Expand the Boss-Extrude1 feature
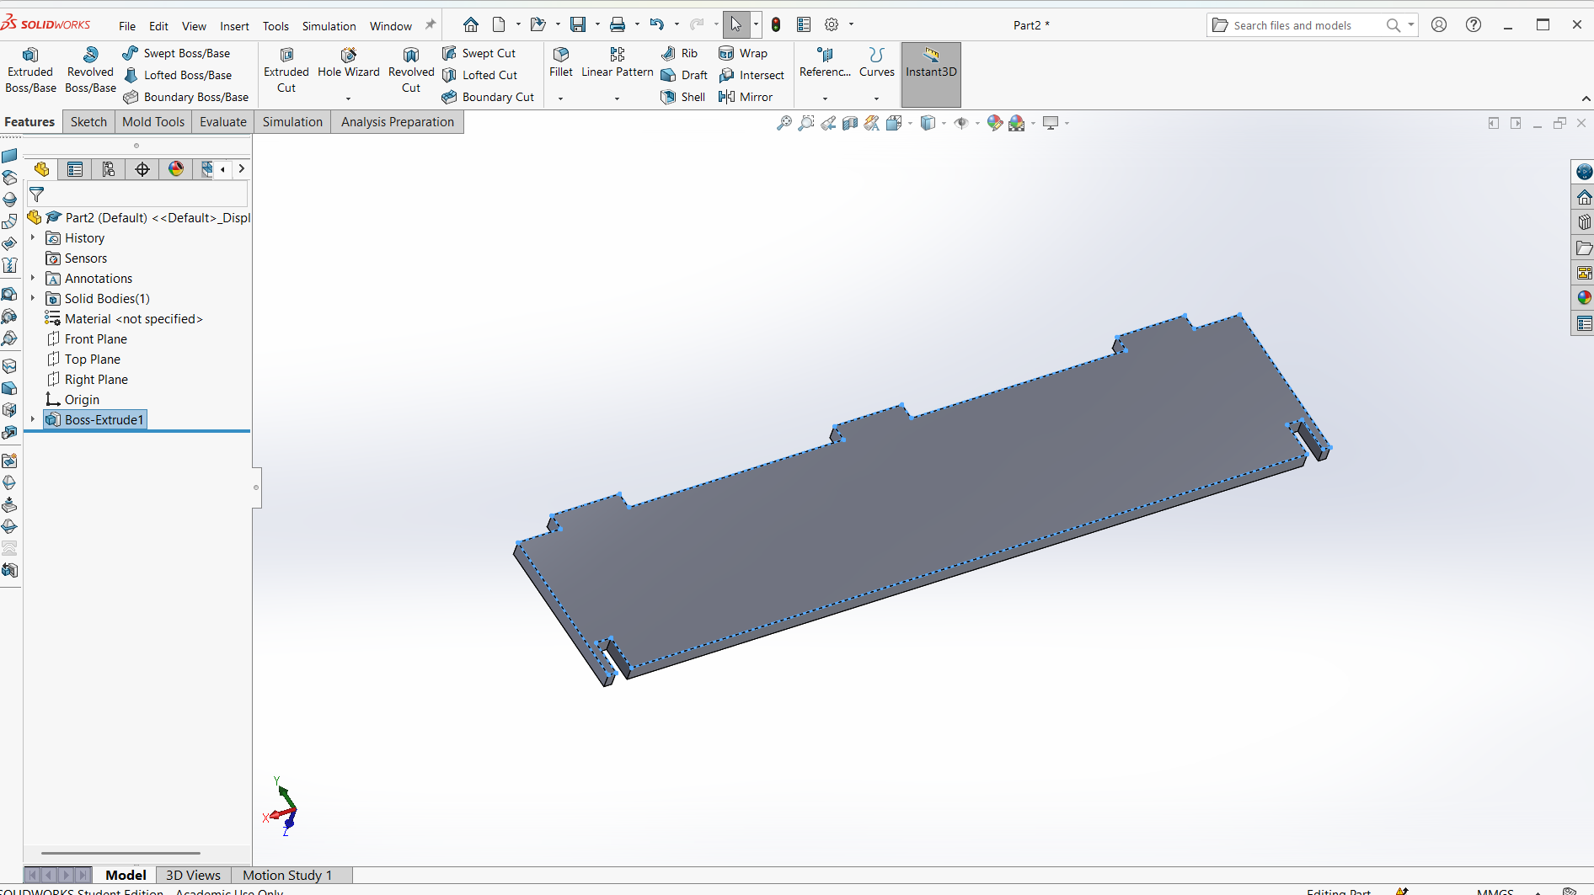The image size is (1594, 895). pyautogui.click(x=33, y=419)
